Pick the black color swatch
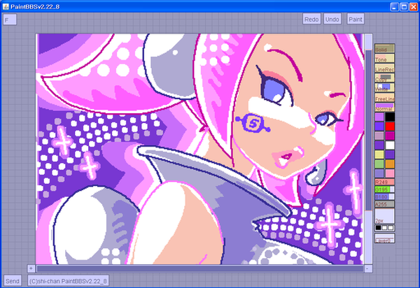 click(x=390, y=117)
